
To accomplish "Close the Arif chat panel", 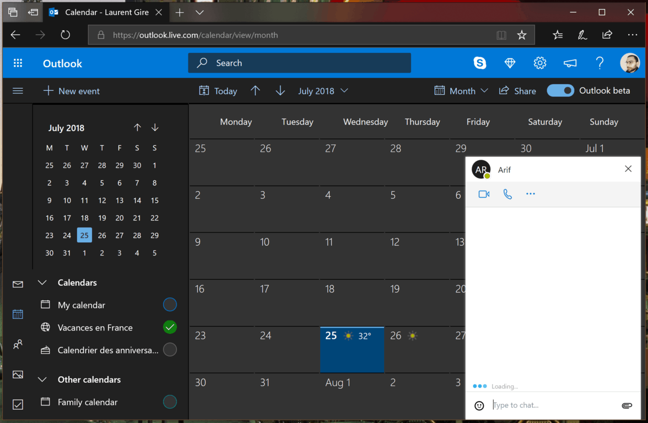I will pyautogui.click(x=628, y=169).
